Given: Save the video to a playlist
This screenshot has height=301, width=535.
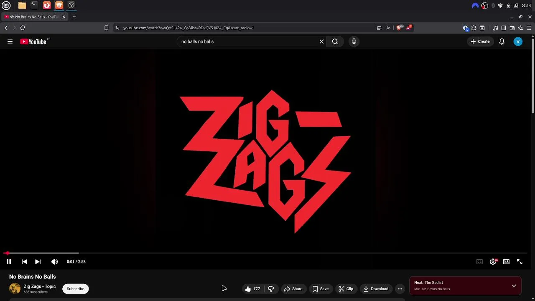Looking at the screenshot, I should tap(321, 289).
